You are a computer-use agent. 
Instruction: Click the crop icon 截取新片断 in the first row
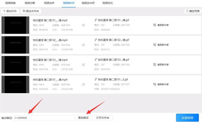(155, 25)
